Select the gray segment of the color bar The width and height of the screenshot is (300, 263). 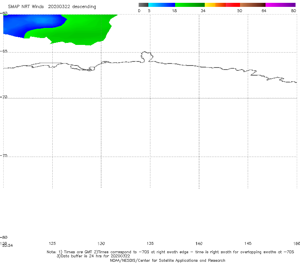pyautogui.click(x=144, y=5)
